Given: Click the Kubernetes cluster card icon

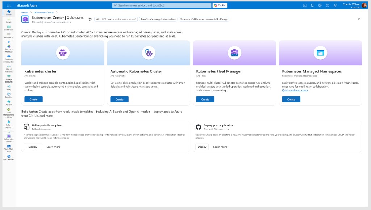Looking at the screenshot, I should point(63,52).
